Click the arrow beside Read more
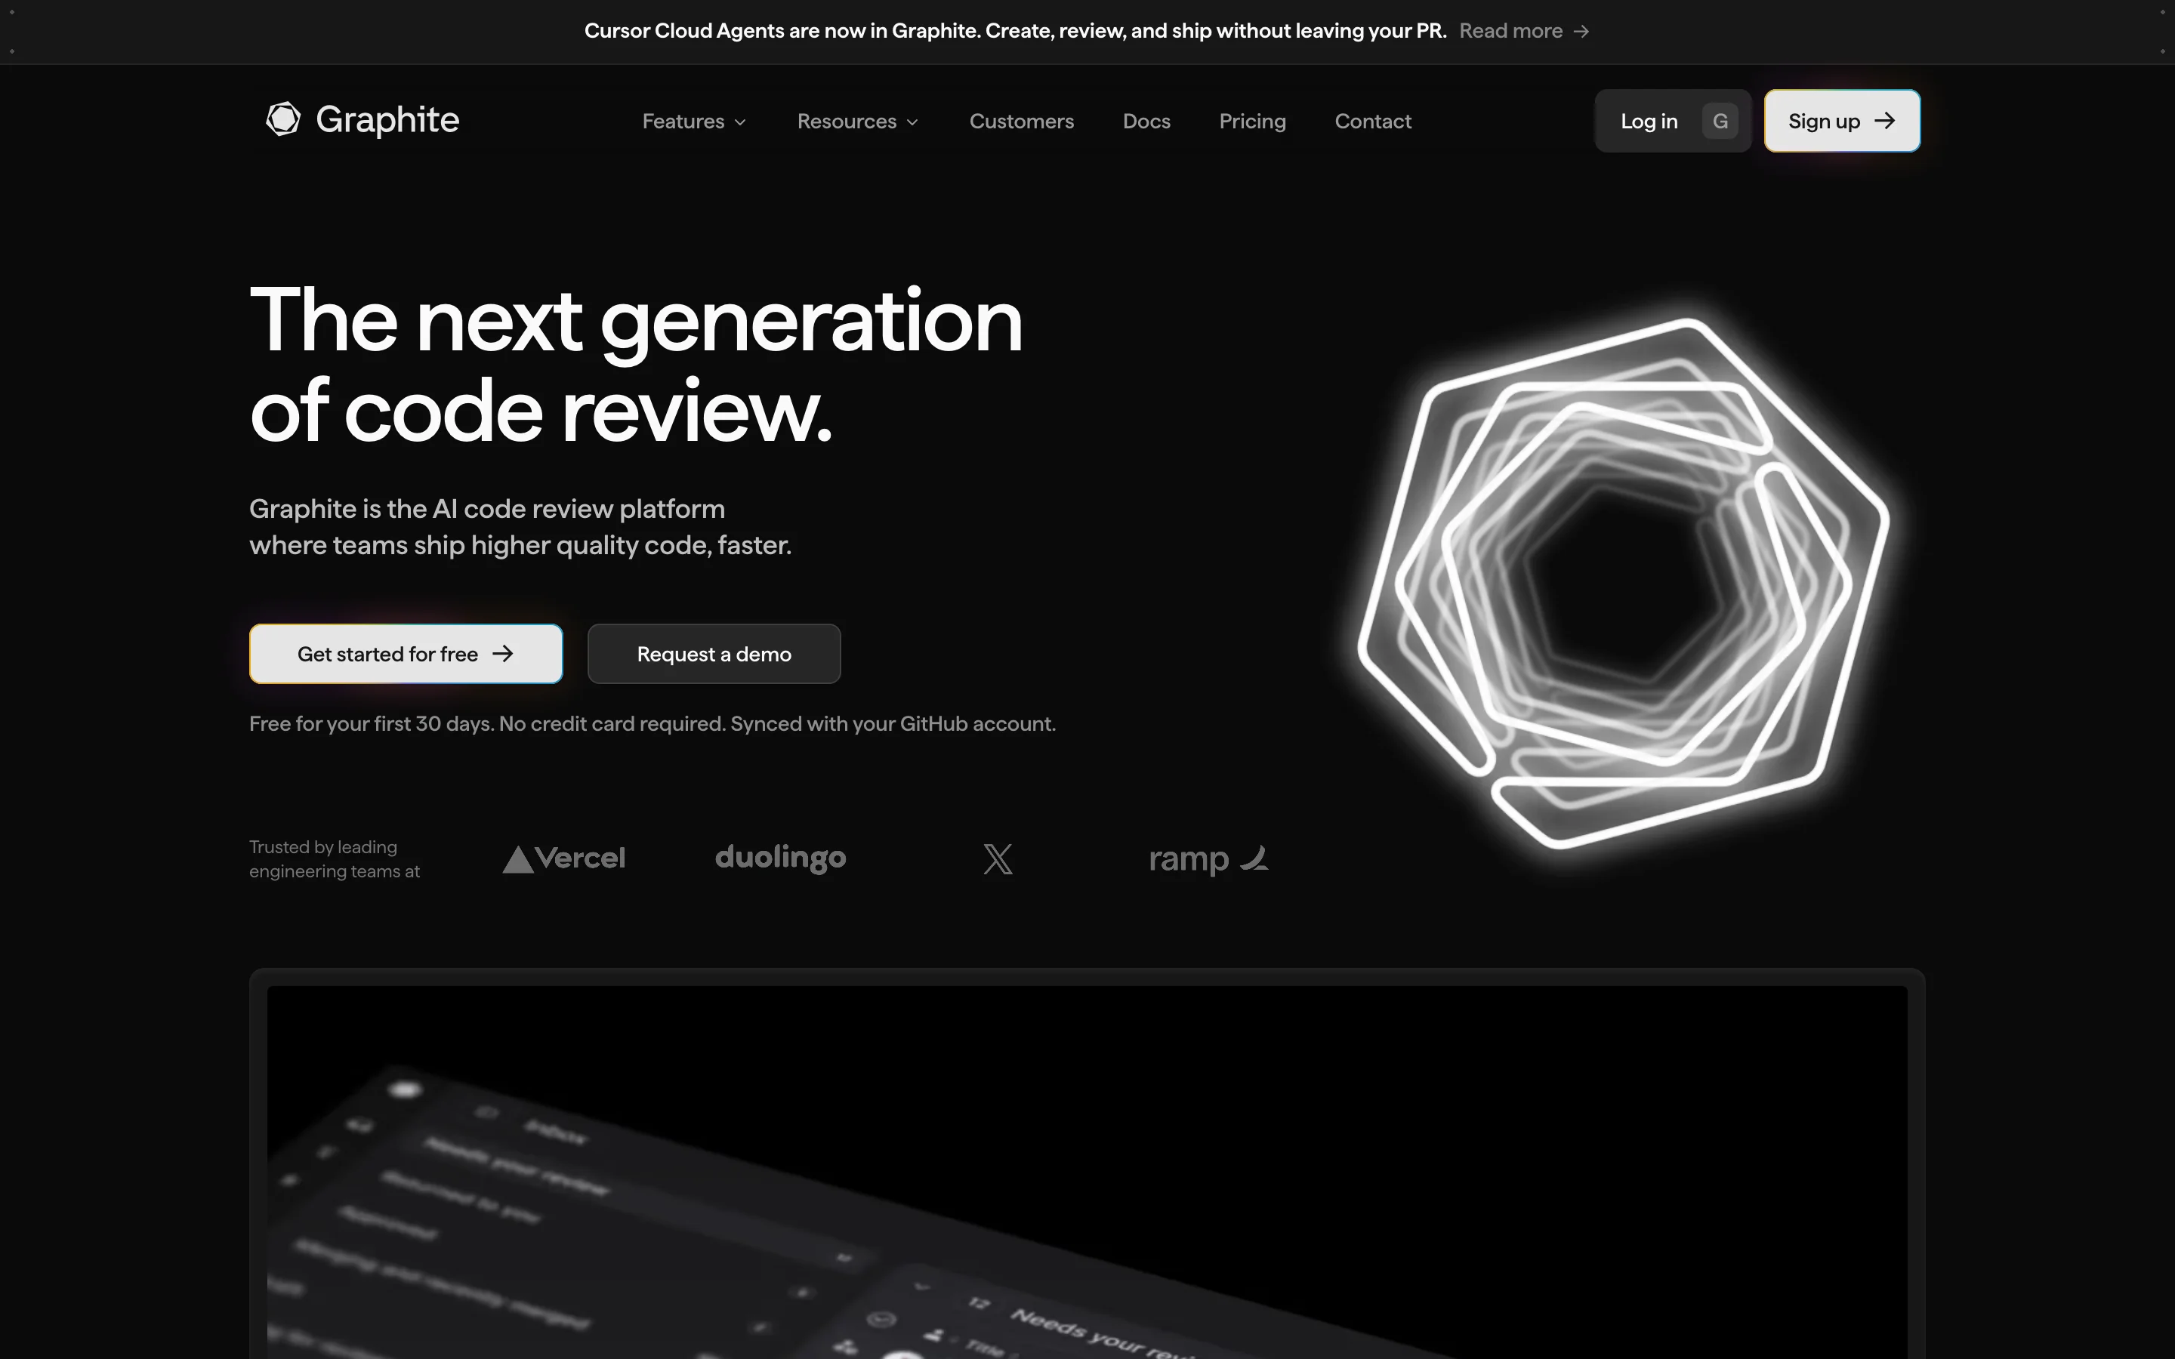 (x=1582, y=32)
